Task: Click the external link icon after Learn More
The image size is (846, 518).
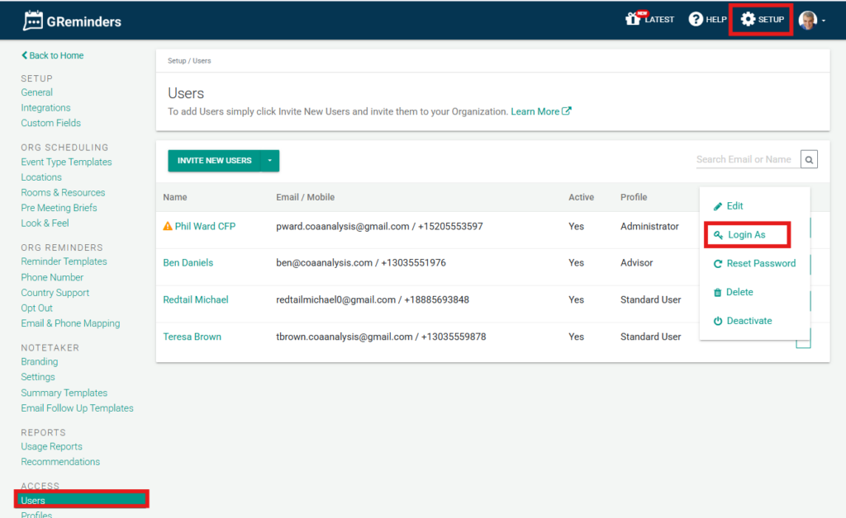Action: click(567, 111)
